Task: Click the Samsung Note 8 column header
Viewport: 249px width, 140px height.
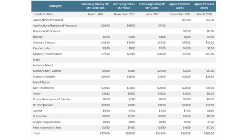Action: 124,6
